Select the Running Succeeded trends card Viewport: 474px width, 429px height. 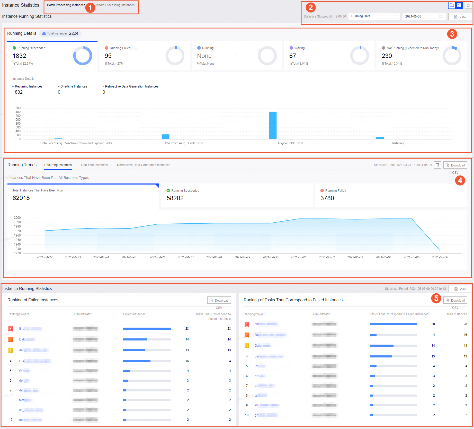237,195
